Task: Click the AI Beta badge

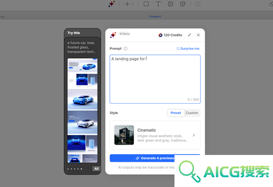Action: [125, 34]
